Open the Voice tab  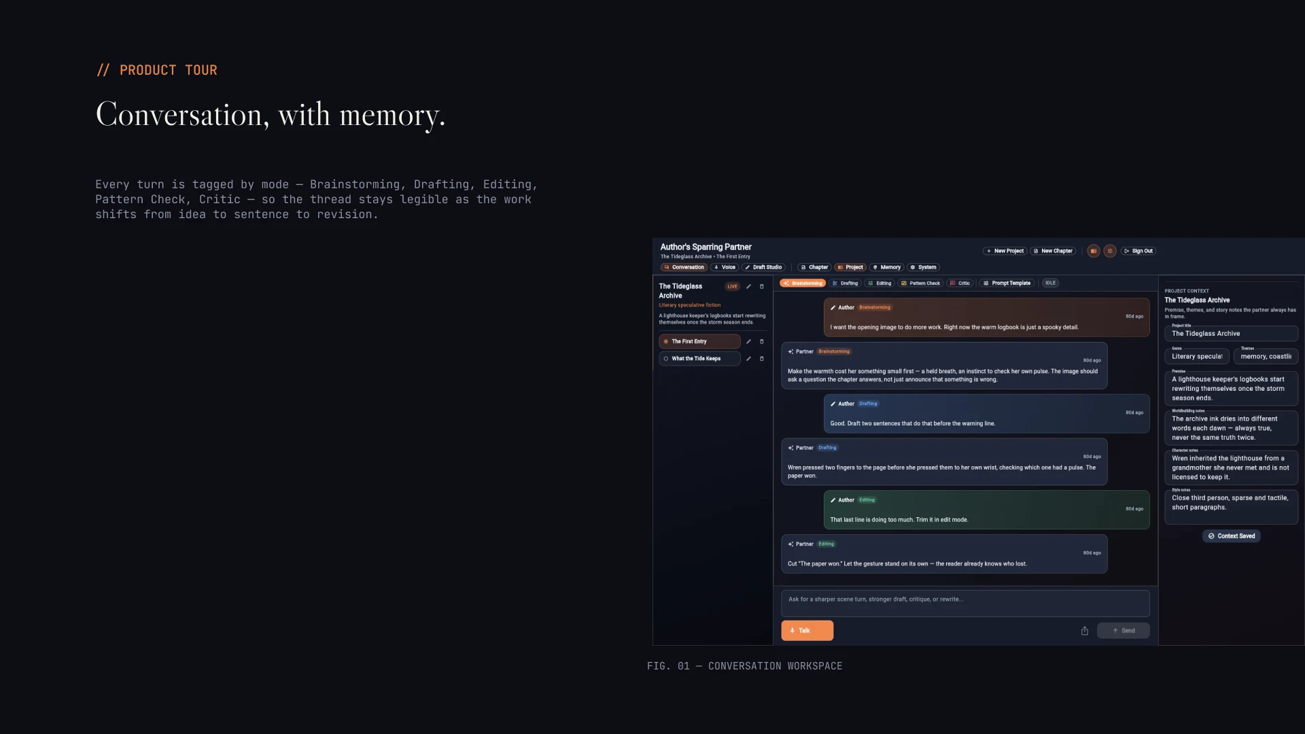point(725,268)
